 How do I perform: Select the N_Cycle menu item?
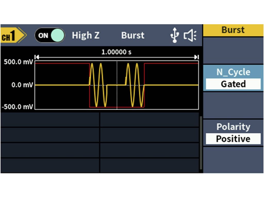click(233, 72)
